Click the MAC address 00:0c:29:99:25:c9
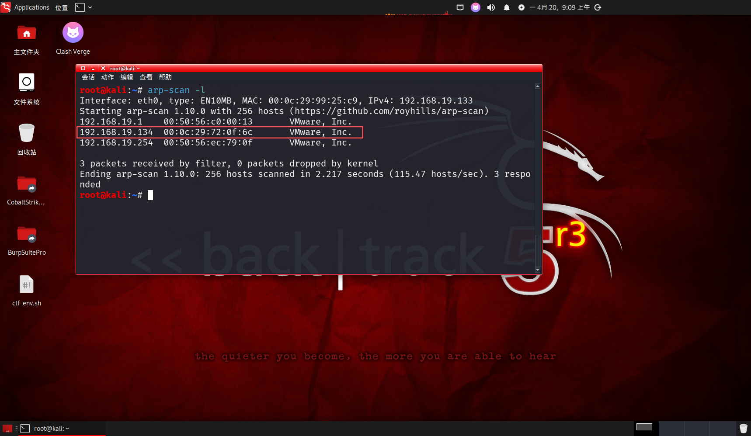The image size is (751, 436). [313, 100]
